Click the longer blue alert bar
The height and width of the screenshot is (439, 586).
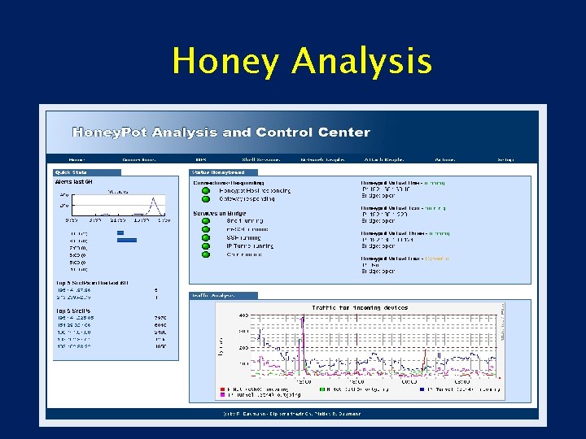pyautogui.click(x=127, y=241)
